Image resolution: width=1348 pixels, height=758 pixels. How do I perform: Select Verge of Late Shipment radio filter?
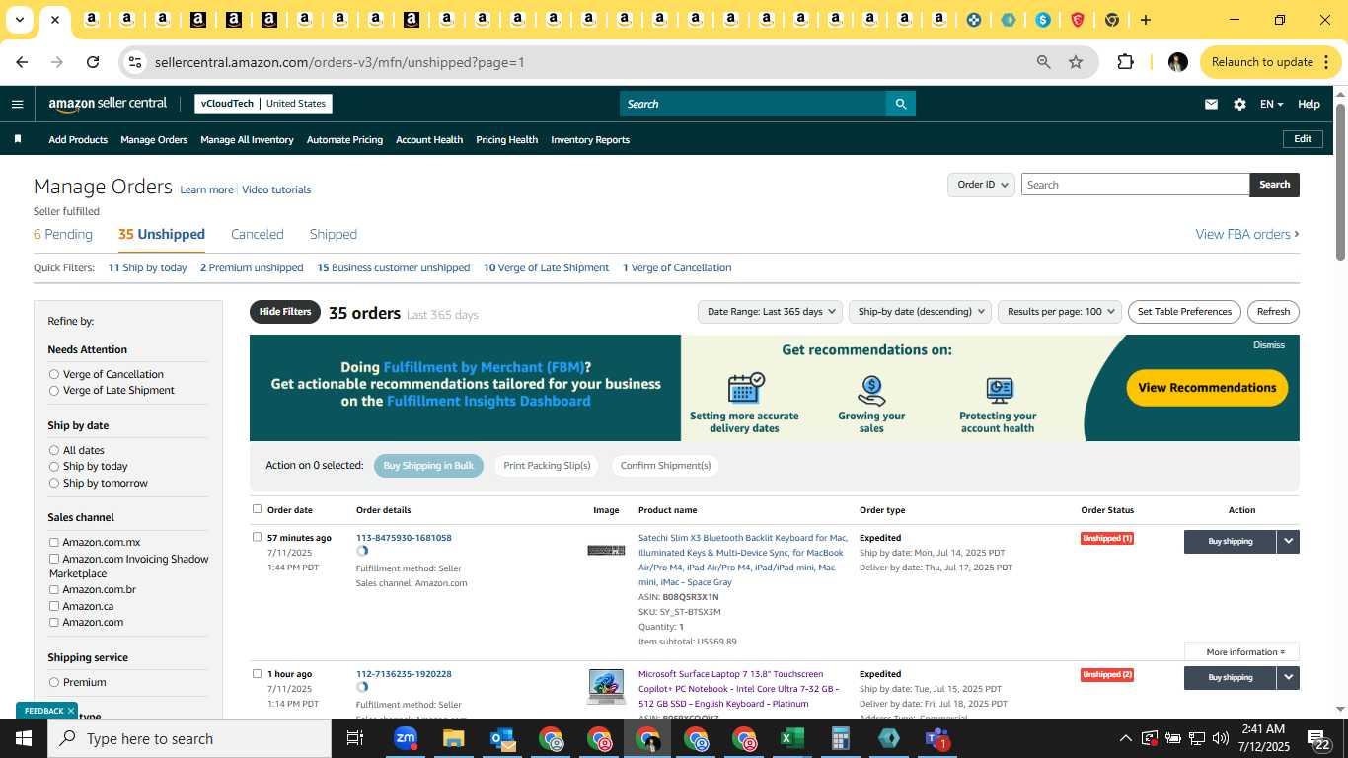(54, 390)
